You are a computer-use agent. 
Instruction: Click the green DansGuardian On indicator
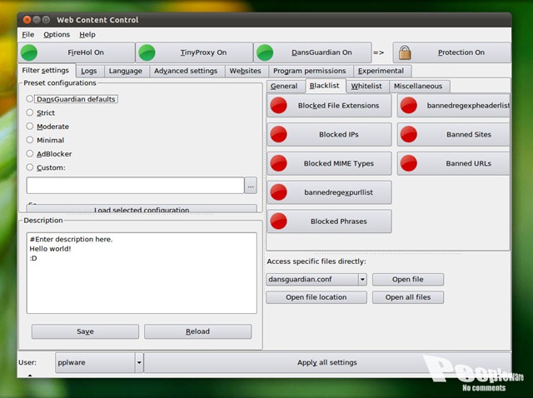(x=266, y=52)
